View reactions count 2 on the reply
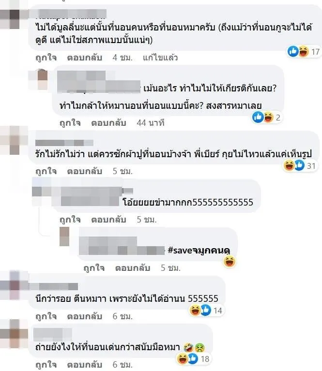This screenshot has width=322, height=371. click(267, 117)
